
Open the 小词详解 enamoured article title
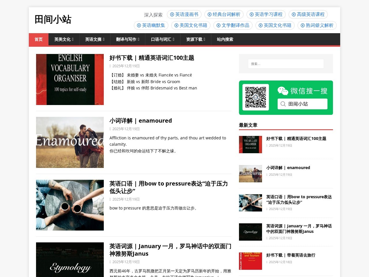(x=140, y=121)
